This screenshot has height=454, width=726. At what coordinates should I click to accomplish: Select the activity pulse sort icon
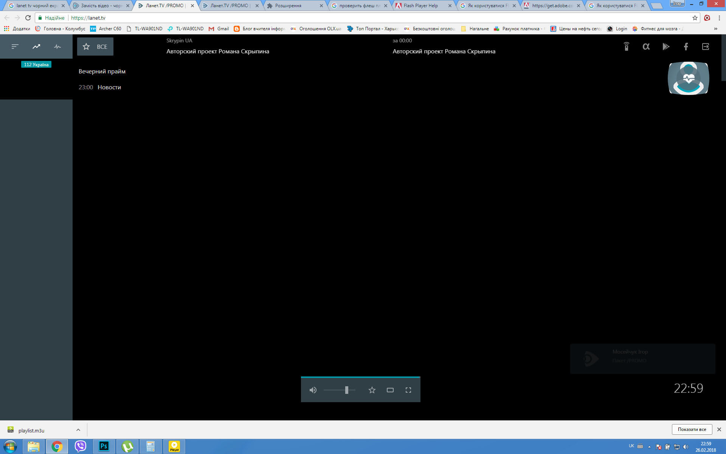(x=57, y=47)
